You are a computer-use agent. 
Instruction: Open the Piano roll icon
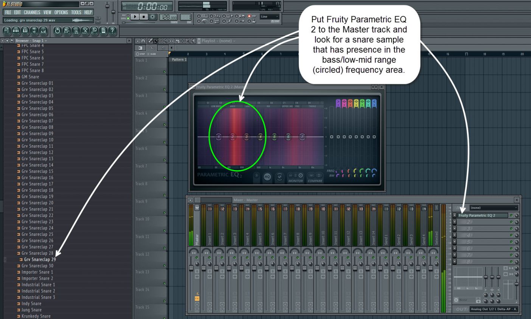pos(25,31)
